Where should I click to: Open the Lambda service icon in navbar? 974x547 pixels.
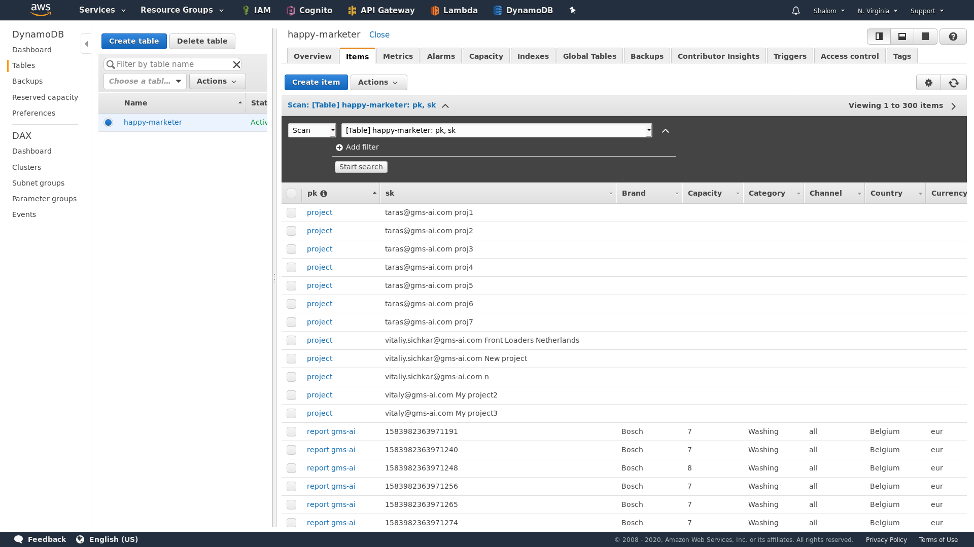[x=435, y=10]
